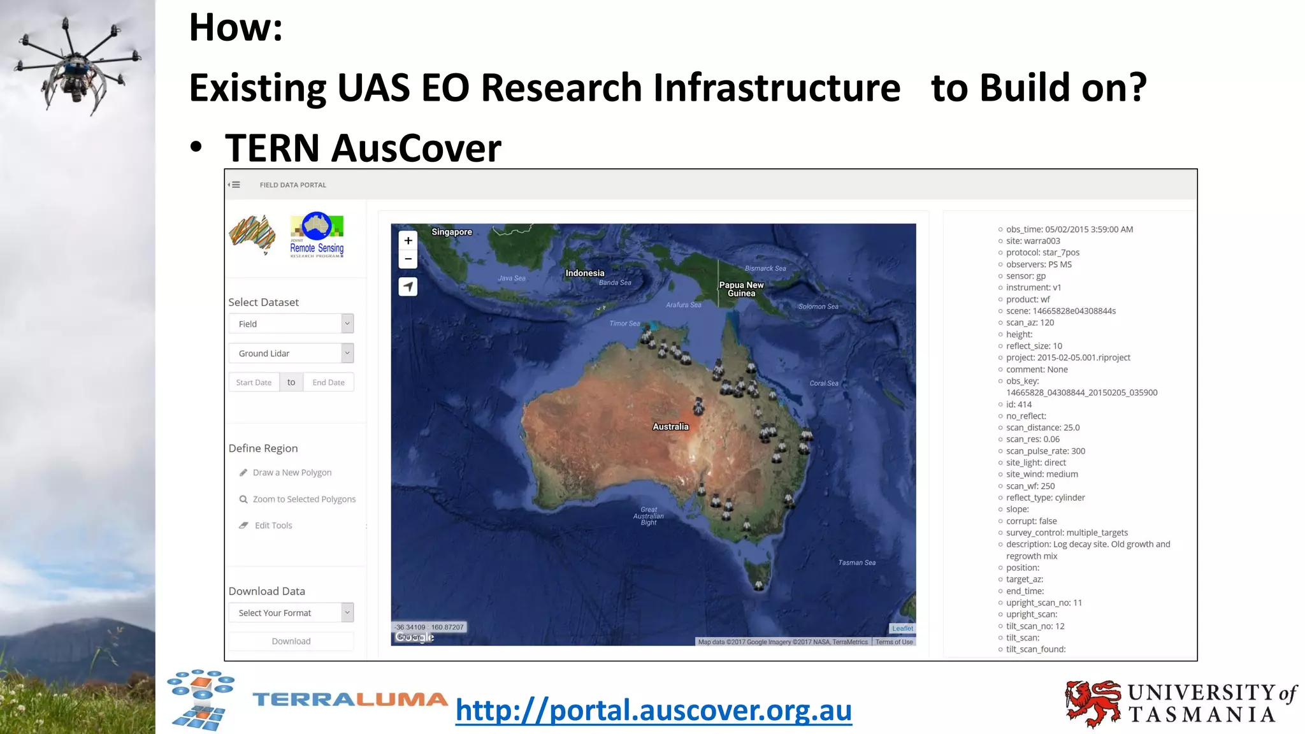Click the University of Tasmania logo
The height and width of the screenshot is (734, 1305).
(1181, 703)
